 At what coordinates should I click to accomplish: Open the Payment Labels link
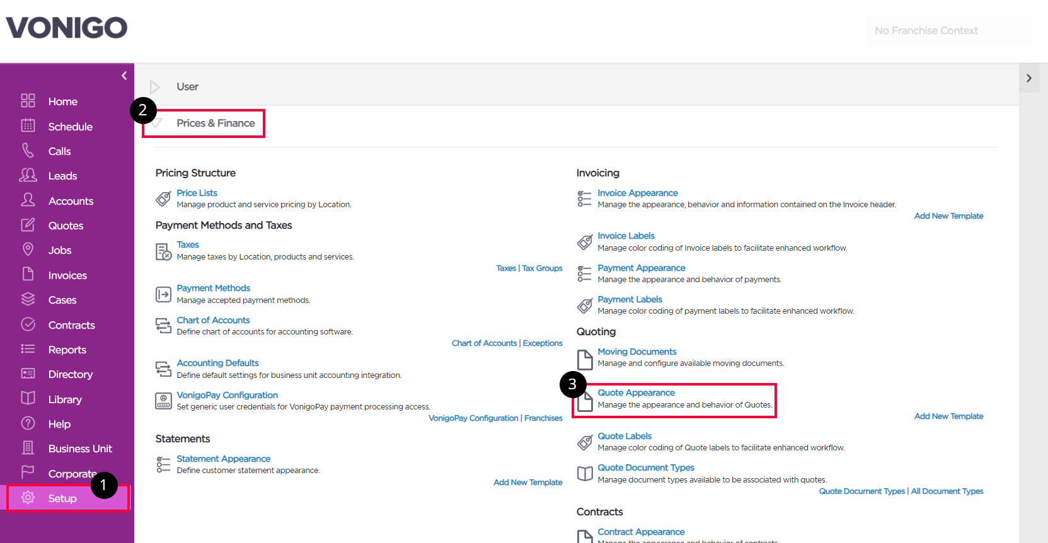click(630, 299)
